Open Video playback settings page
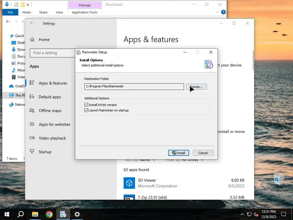 pyautogui.click(x=52, y=138)
